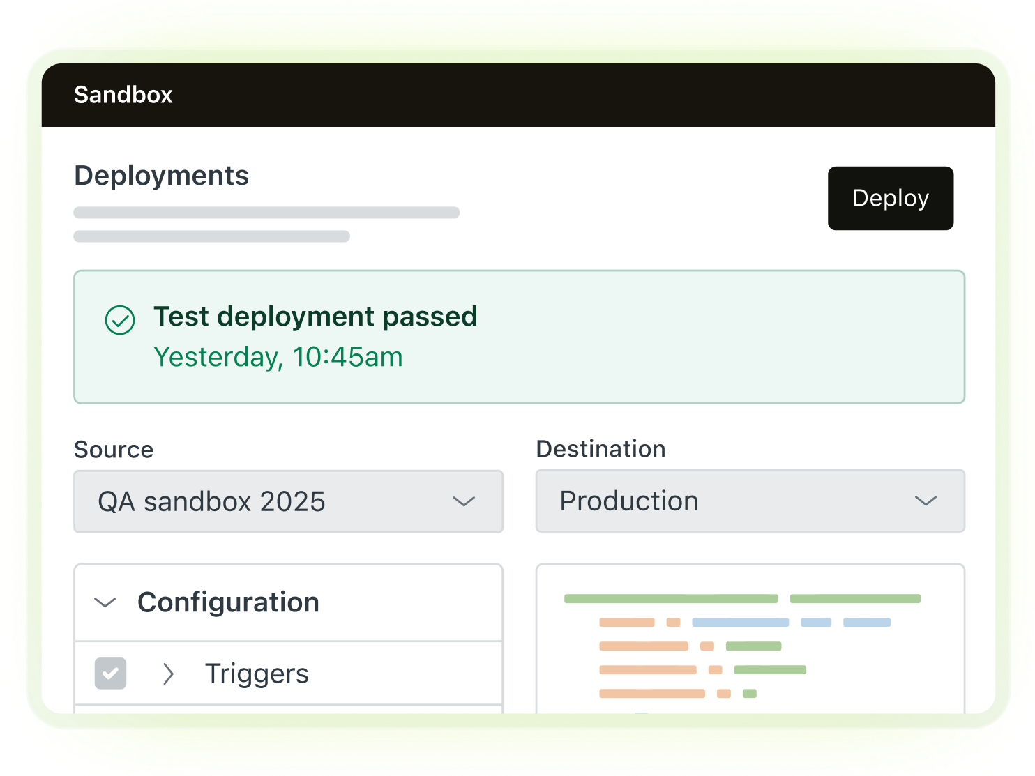Open the Source selector showing 'QA sandbox 2025'
The width and height of the screenshot is (1035, 776).
[x=288, y=501]
